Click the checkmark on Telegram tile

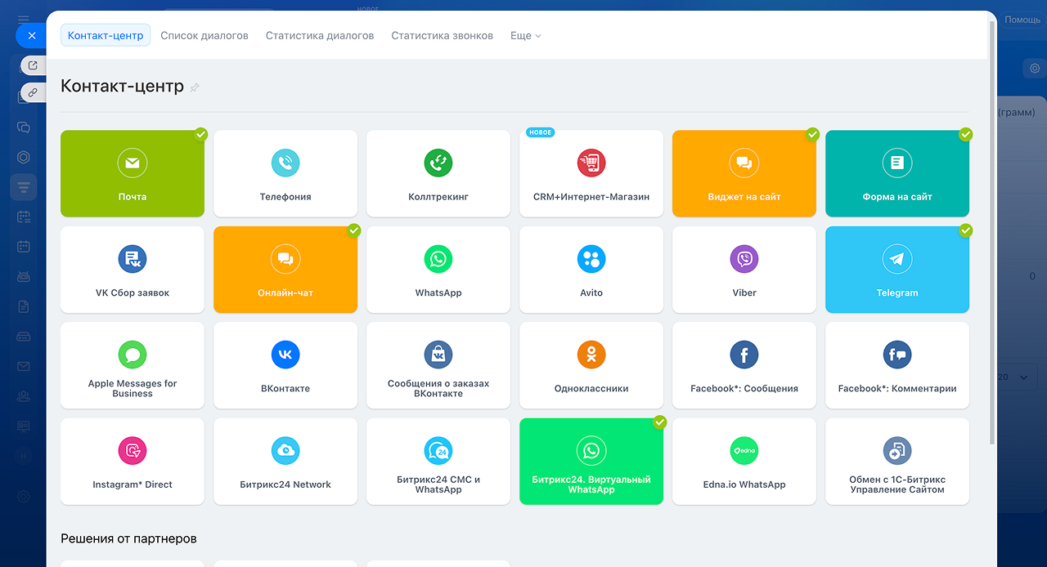(x=965, y=230)
